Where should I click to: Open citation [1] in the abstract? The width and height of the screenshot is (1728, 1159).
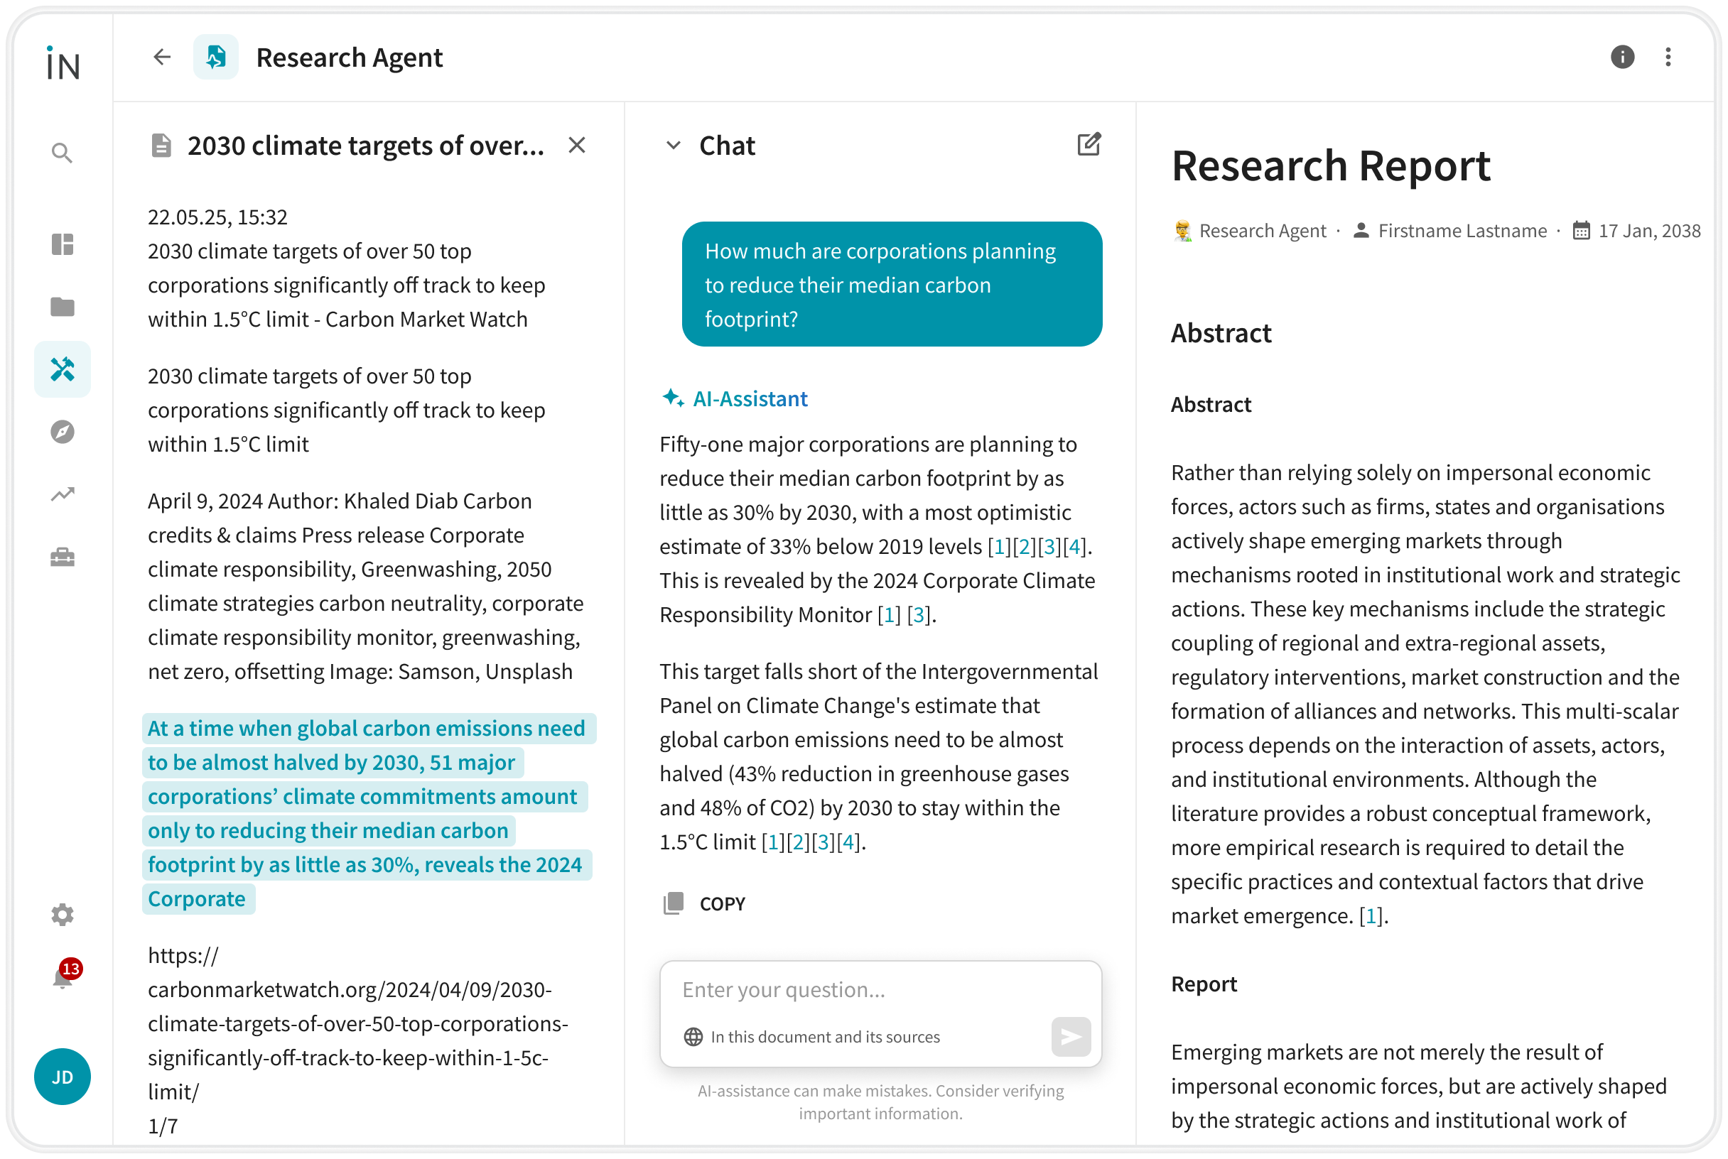tap(1371, 916)
